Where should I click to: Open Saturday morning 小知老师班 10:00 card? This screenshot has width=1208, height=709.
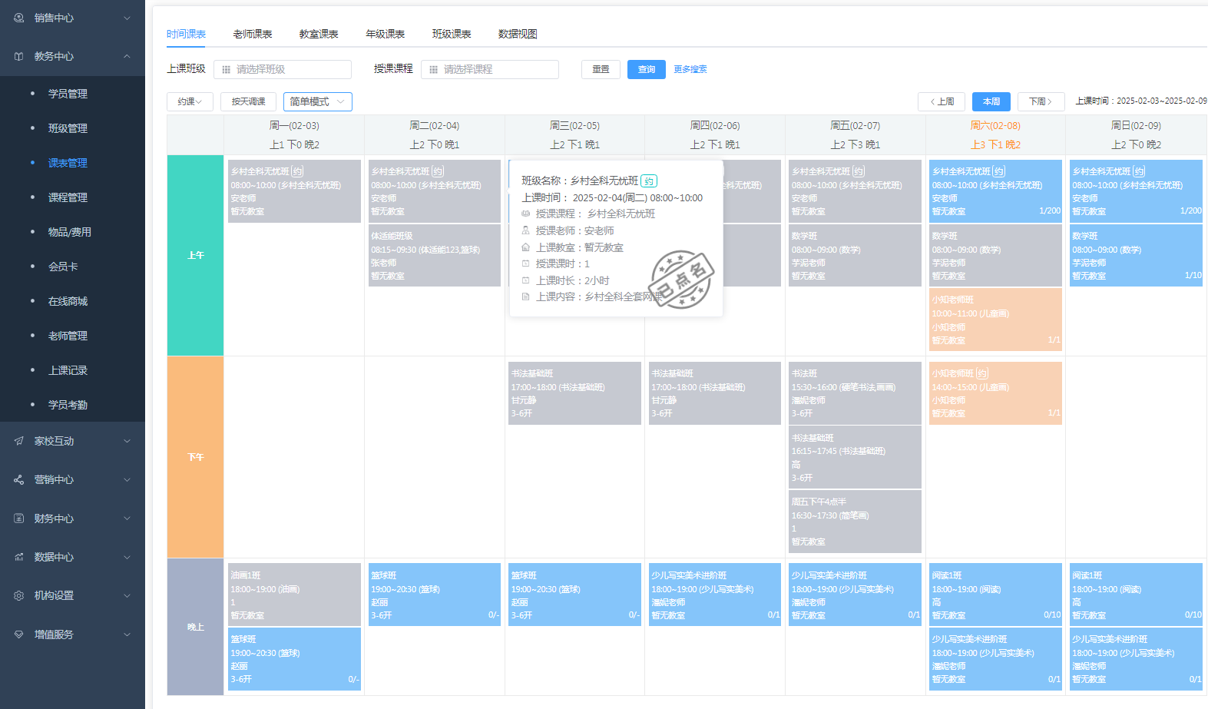click(x=995, y=320)
